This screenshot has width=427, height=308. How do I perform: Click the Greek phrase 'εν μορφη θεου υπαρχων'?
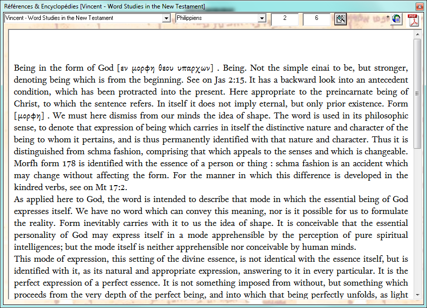pyautogui.click(x=165, y=68)
